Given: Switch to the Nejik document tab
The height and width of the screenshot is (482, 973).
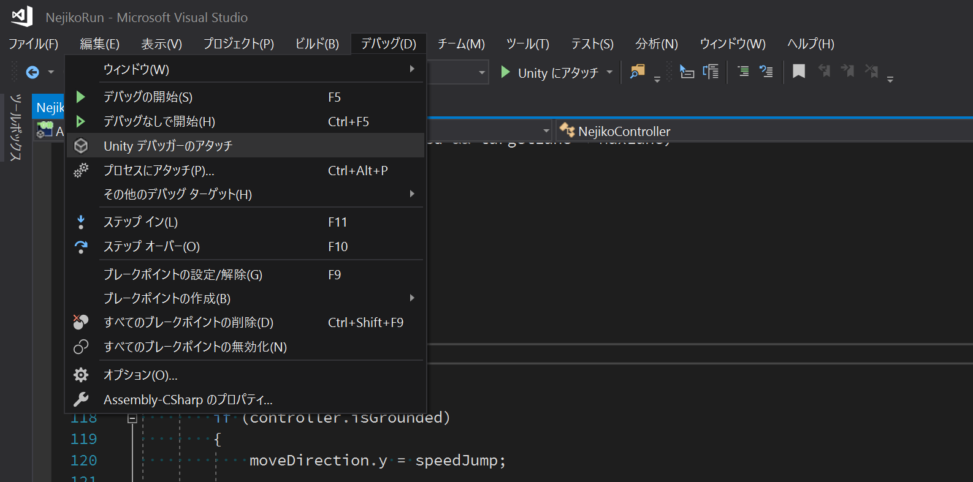Looking at the screenshot, I should coord(49,108).
